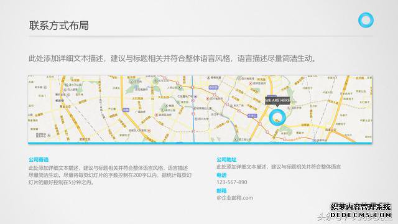Screen dimensions: 398x224
Task: Click the 邮箱 heading
Action: coord(221,190)
